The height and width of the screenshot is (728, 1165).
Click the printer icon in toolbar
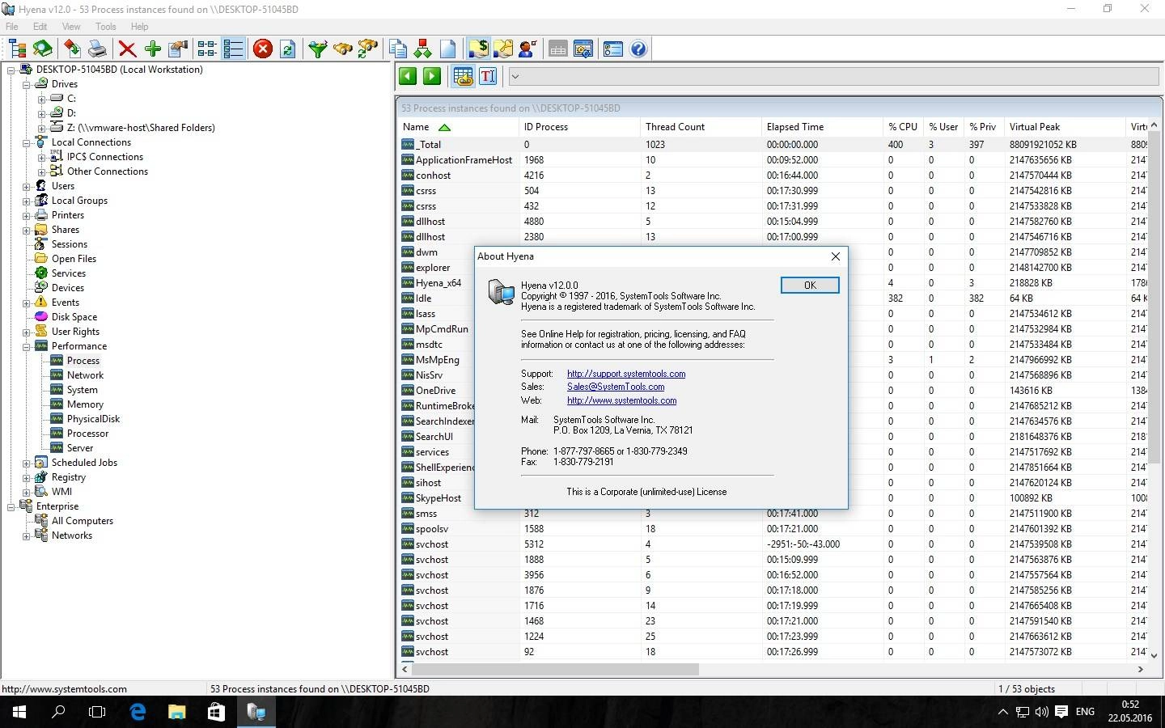click(97, 49)
